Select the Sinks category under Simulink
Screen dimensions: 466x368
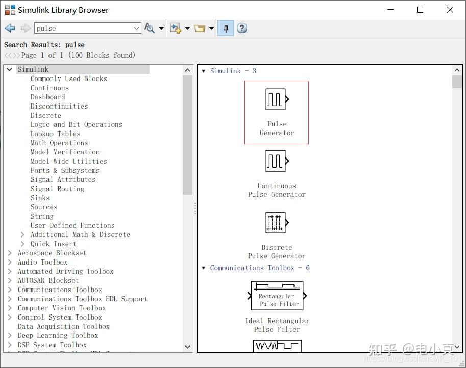(40, 198)
